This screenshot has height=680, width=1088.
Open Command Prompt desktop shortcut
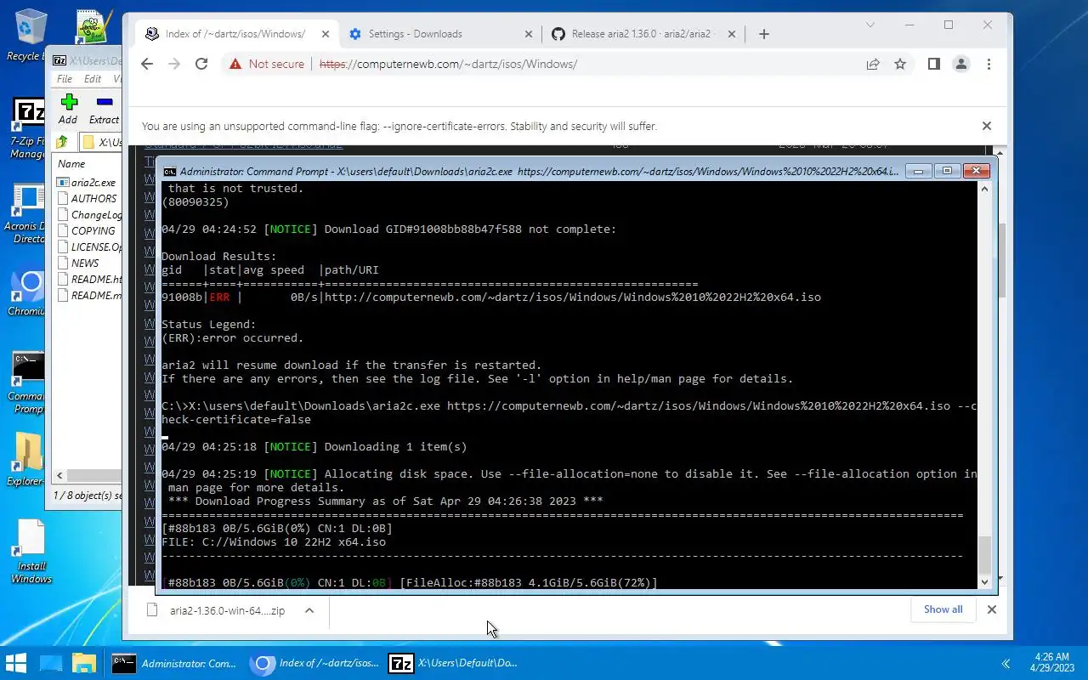(x=27, y=382)
